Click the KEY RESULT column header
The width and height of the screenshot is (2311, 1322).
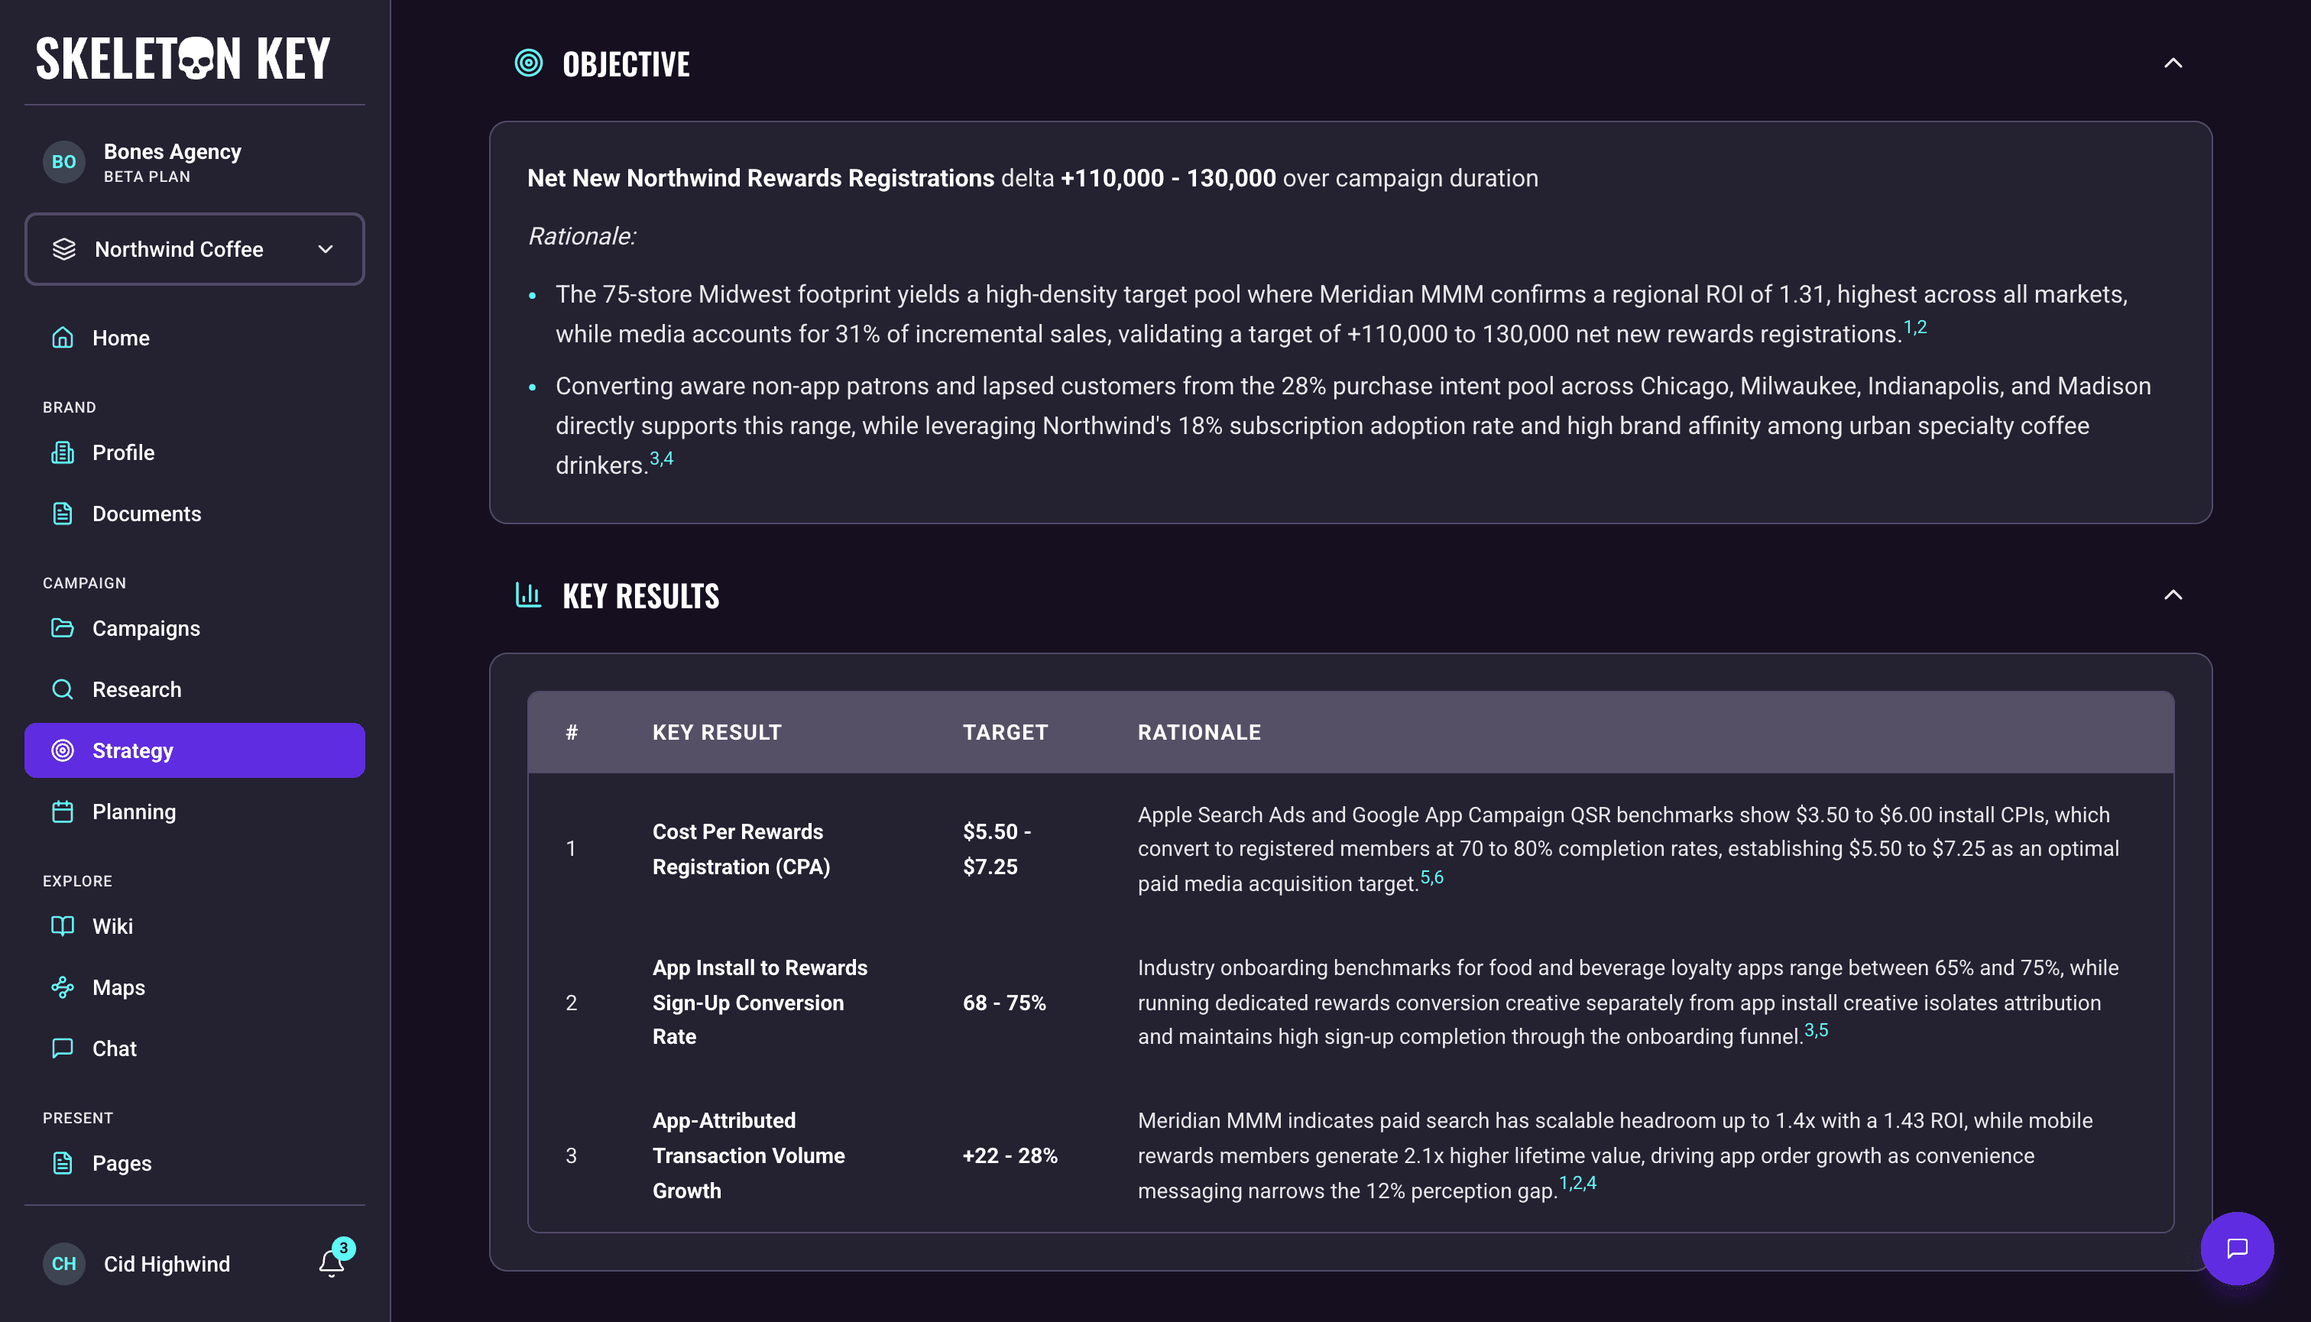[716, 732]
